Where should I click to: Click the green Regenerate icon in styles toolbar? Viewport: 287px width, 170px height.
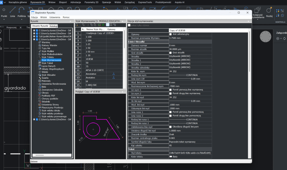(x=103, y=25)
